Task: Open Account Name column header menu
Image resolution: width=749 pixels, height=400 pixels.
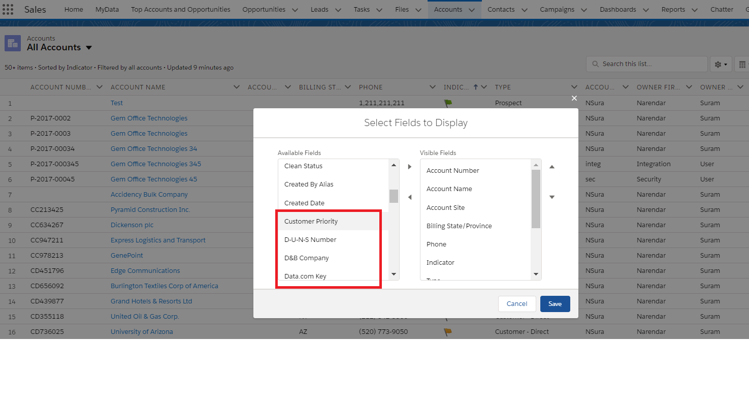Action: pyautogui.click(x=236, y=87)
